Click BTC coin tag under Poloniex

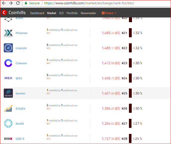(48, 33)
